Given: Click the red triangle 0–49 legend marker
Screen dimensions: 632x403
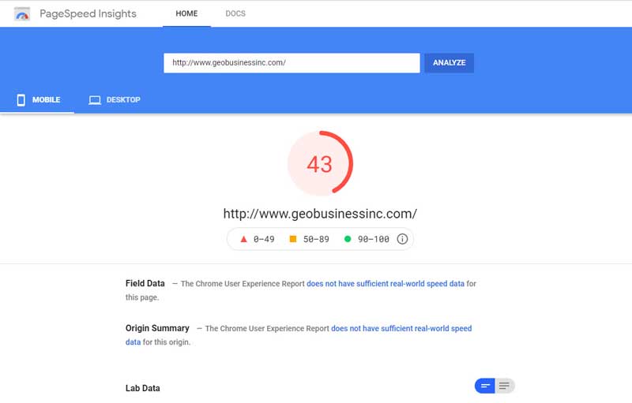Looking at the screenshot, I should [243, 239].
